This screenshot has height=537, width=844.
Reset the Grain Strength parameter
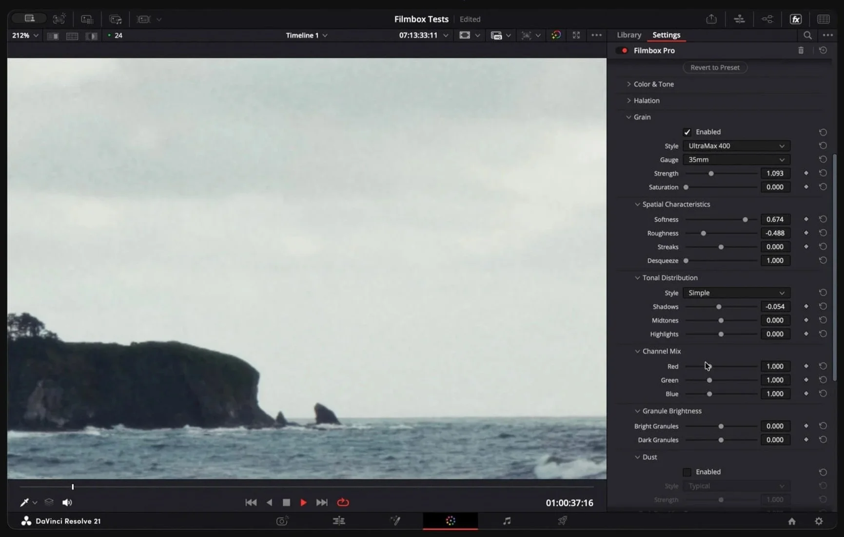pyautogui.click(x=823, y=173)
